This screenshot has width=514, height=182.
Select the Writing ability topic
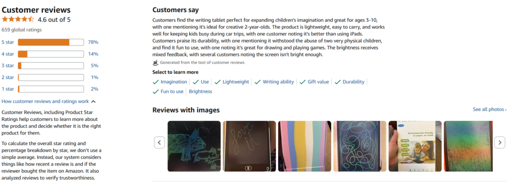(278, 82)
